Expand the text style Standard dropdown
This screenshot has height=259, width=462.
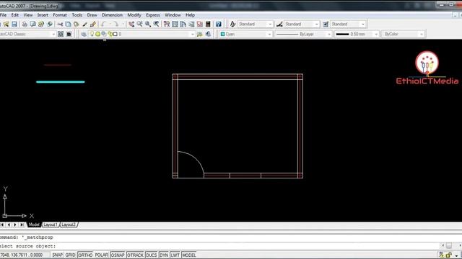click(270, 24)
